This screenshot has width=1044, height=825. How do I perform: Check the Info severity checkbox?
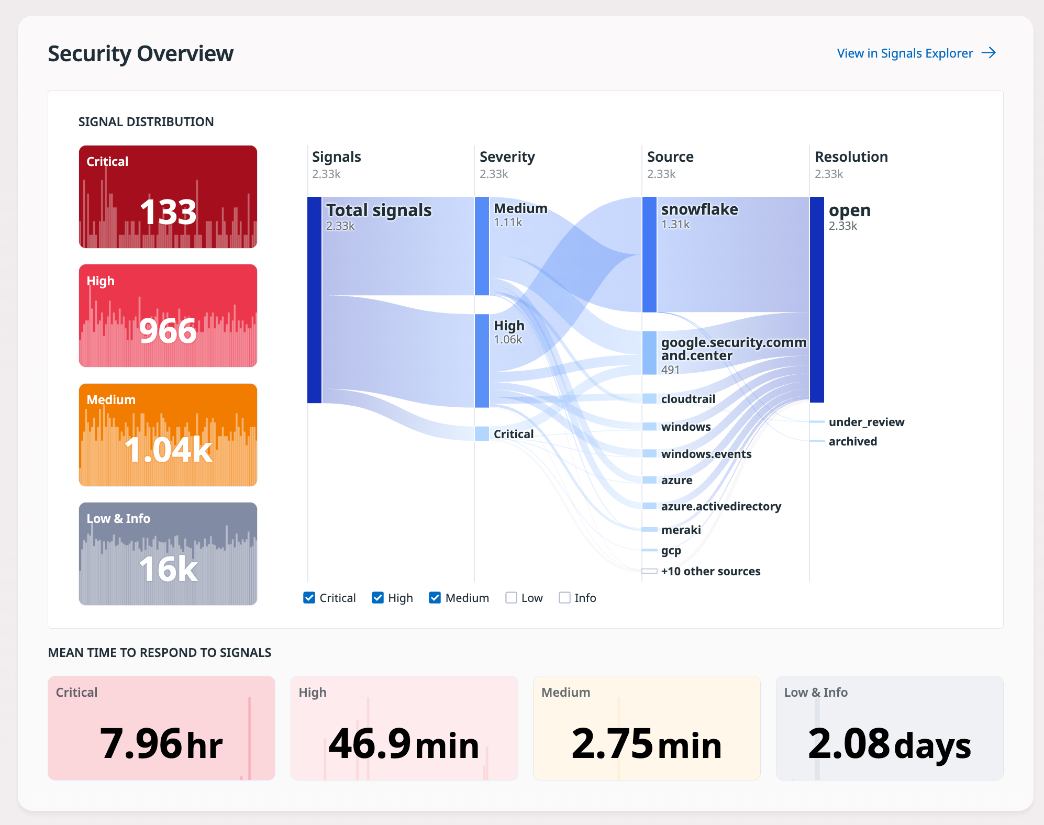tap(564, 598)
